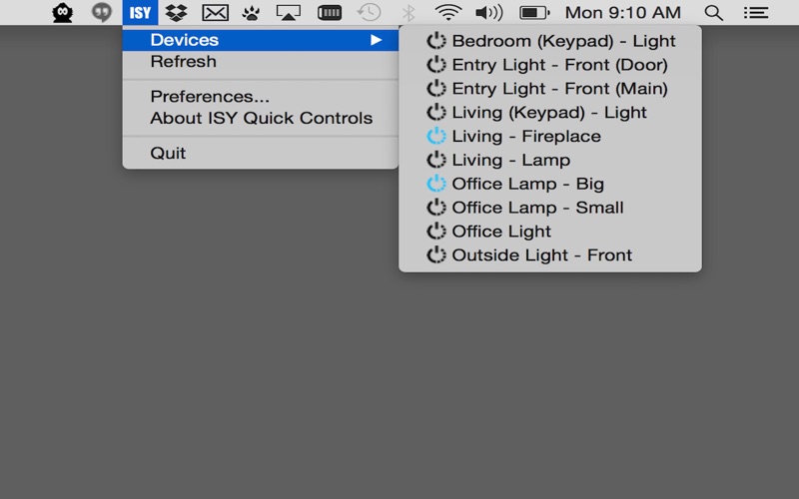Click the Mon 9:10 AM clock
The height and width of the screenshot is (499, 799).
point(622,12)
